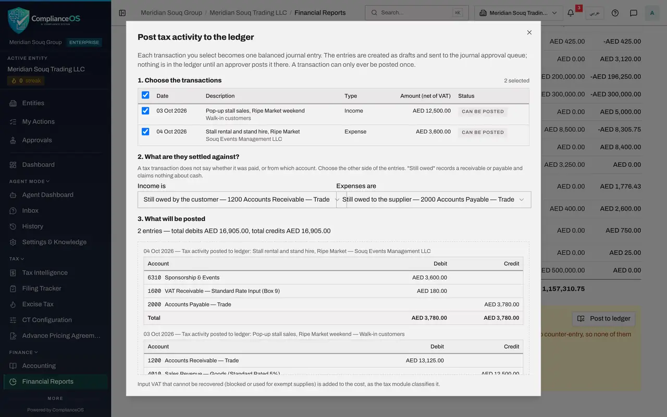The height and width of the screenshot is (417, 667).
Task: Collapse the TAX section
Action: (17, 259)
